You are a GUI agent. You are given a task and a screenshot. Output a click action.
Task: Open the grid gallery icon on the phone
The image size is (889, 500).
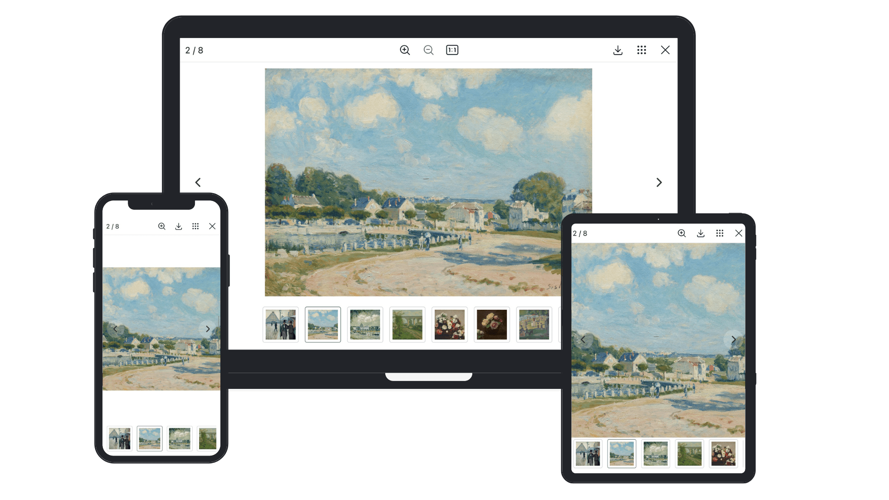click(x=195, y=226)
